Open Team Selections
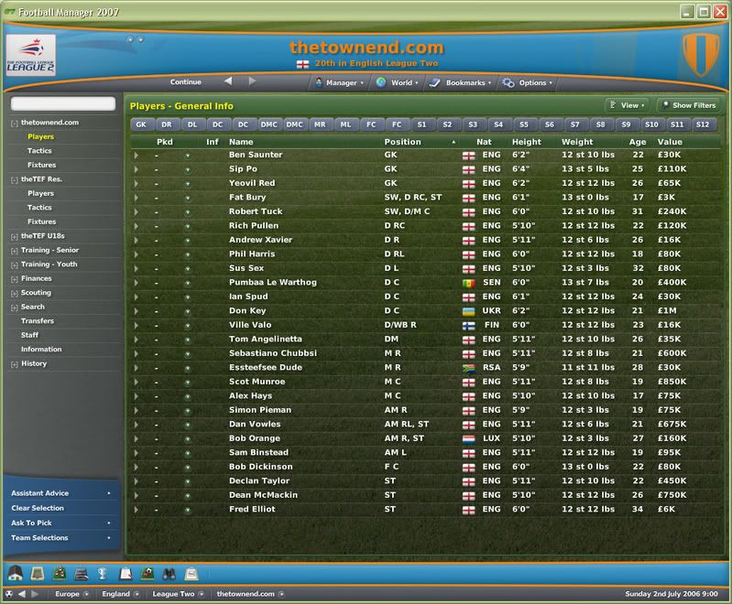Image resolution: width=732 pixels, height=604 pixels. coord(61,538)
